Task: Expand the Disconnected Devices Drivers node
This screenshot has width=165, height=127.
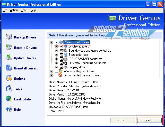Action: tap(51, 75)
